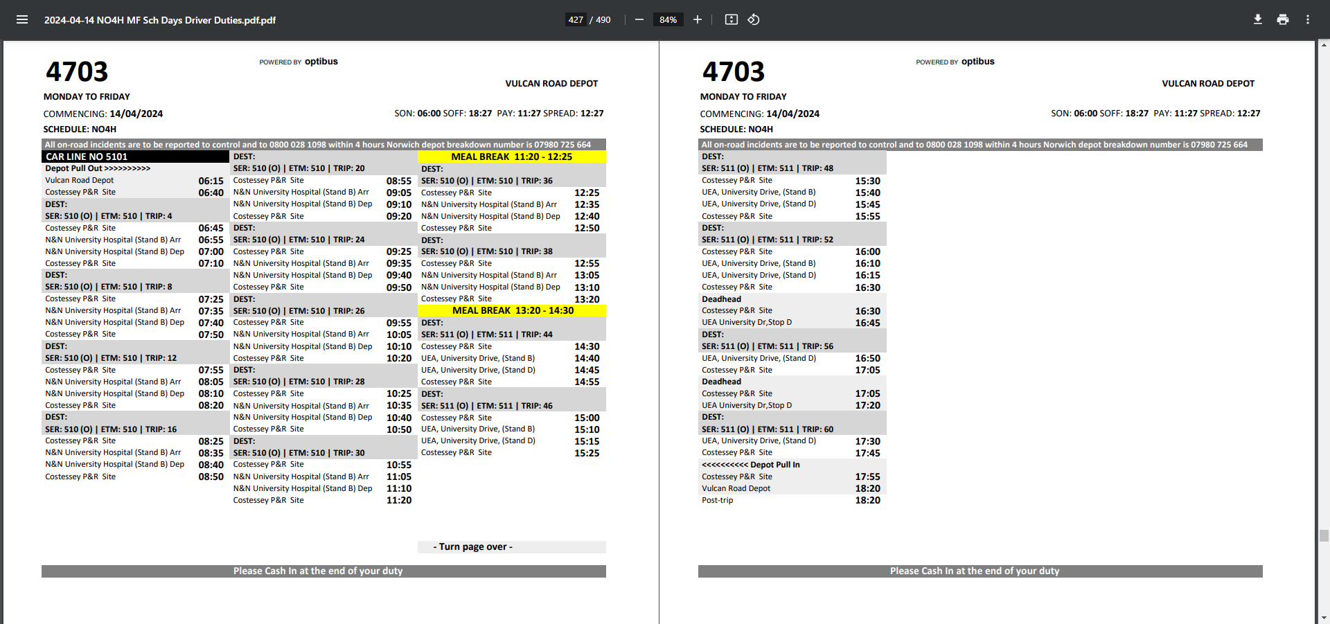Click the 84% zoom level field
This screenshot has width=1330, height=624.
(668, 19)
